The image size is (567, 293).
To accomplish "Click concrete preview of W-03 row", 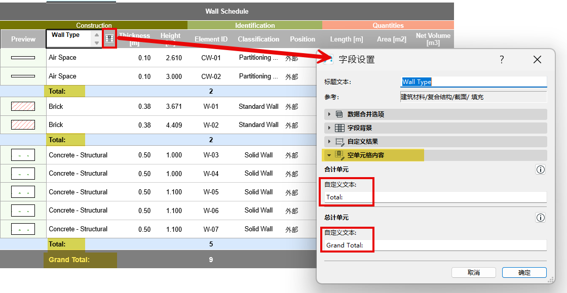I will 23,155.
